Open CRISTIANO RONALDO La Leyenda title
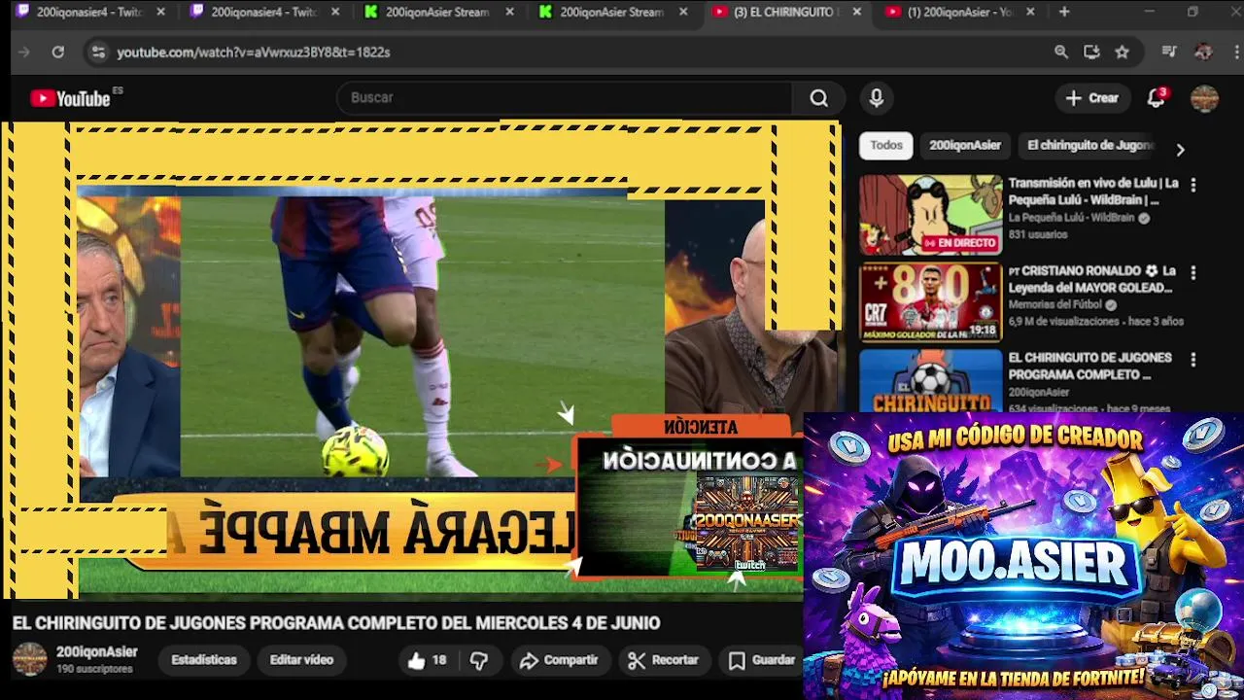This screenshot has height=700, width=1244. [1091, 279]
